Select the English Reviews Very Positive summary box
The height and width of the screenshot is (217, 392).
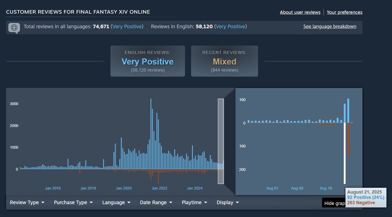[148, 61]
